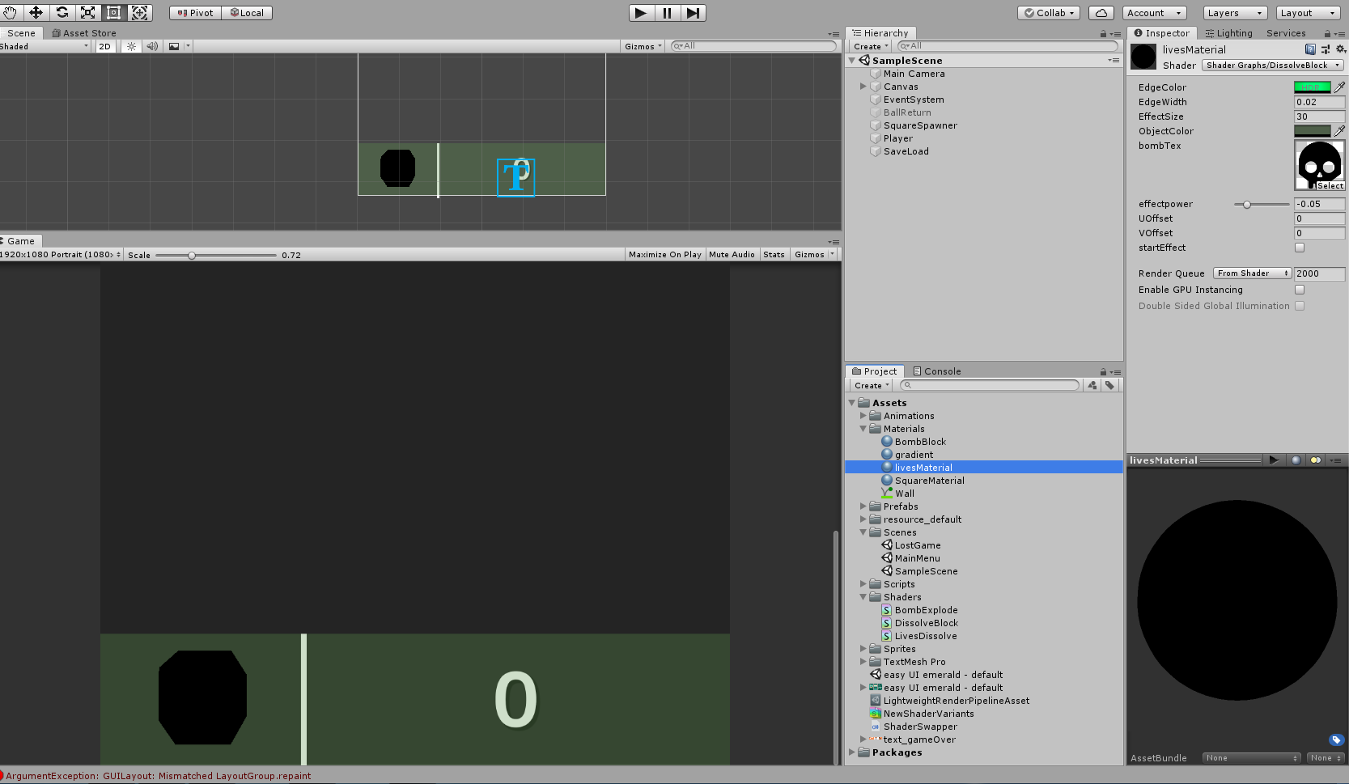Select the Game tab

[x=21, y=241]
